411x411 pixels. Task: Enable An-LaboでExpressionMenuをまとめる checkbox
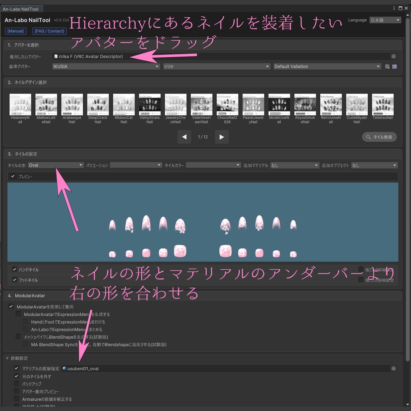(x=25, y=329)
